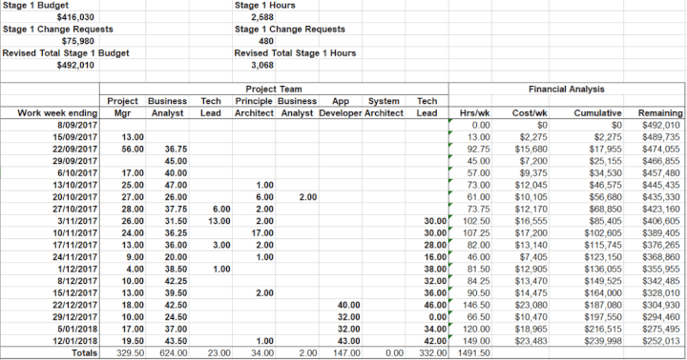This screenshot has height=360, width=687.
Task: Click the 40.00 App Developer cell
Action: [x=349, y=306]
